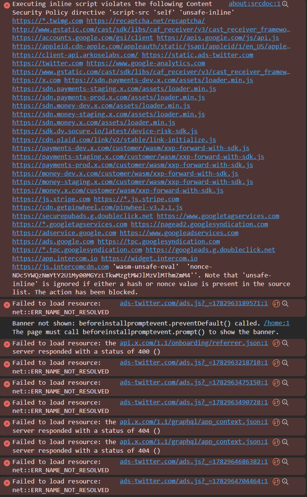Viewport: 307px width, 497px height.
Task: Click magnifier icon on ads.js 1782964686382 row
Action: click(285, 462)
